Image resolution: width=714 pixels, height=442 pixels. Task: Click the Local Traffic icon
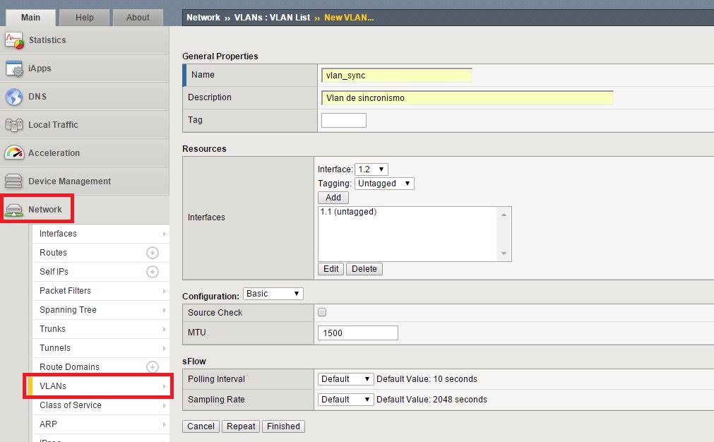14,125
